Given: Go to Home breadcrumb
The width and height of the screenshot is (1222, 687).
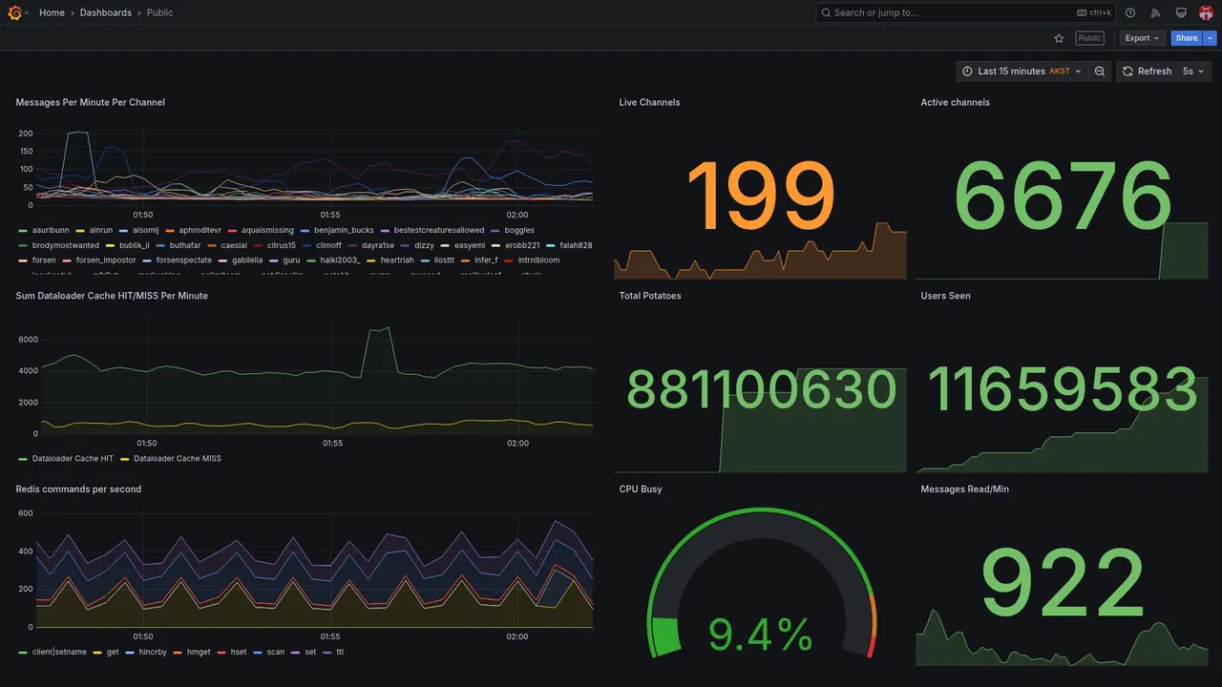Looking at the screenshot, I should [x=52, y=12].
